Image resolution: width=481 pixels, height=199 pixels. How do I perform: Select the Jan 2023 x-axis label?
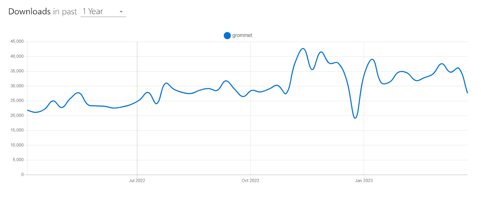[364, 180]
